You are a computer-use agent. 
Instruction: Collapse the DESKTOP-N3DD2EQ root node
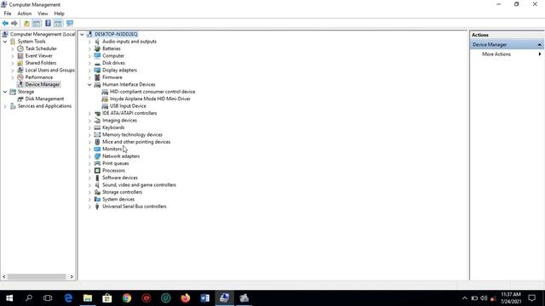[82, 34]
